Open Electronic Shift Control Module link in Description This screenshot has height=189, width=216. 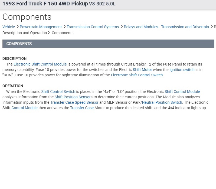coord(40,64)
